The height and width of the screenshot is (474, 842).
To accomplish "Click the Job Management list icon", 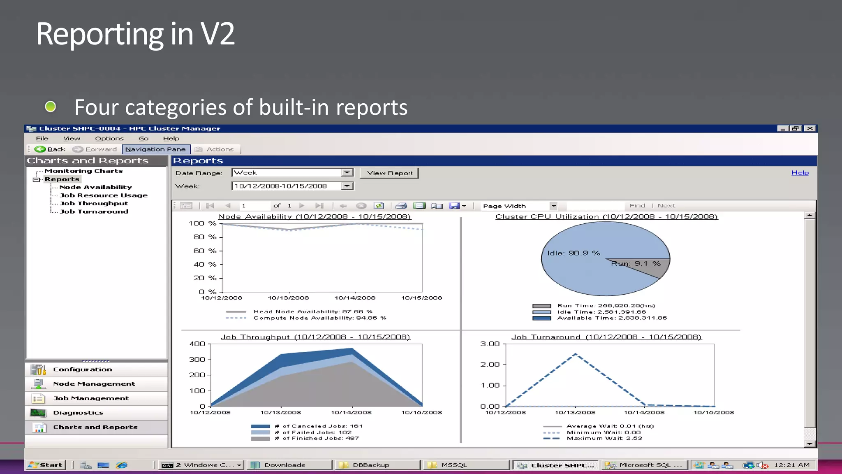I will coord(38,398).
